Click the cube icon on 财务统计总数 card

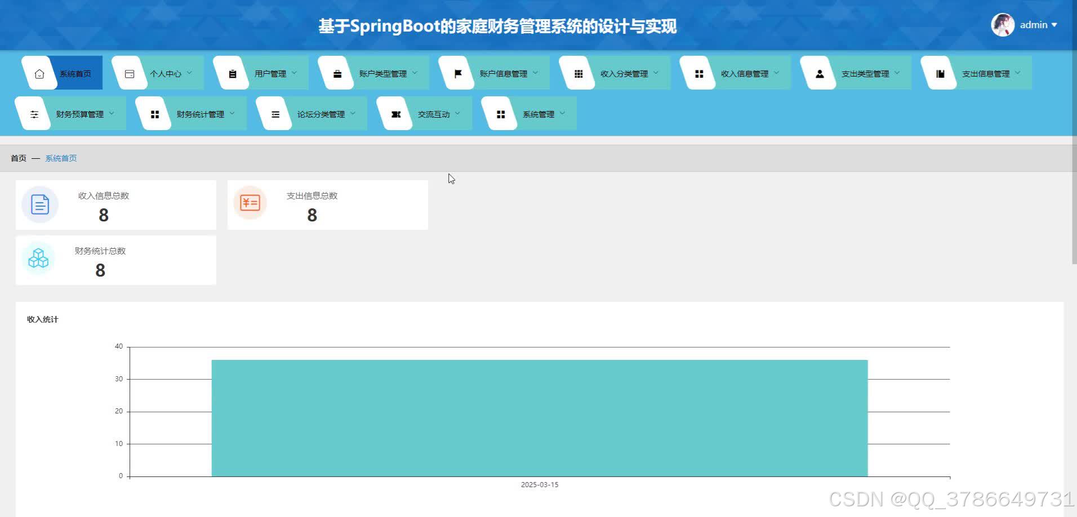click(x=38, y=259)
